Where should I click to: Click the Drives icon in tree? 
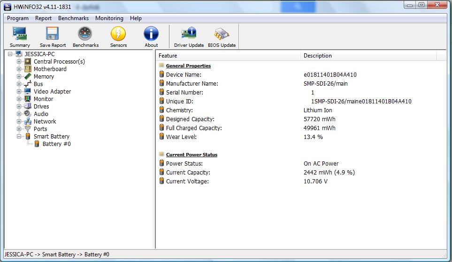[28, 106]
